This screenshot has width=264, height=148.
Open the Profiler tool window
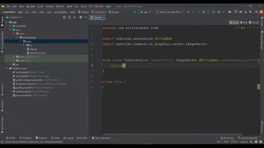pyautogui.click(x=82, y=138)
